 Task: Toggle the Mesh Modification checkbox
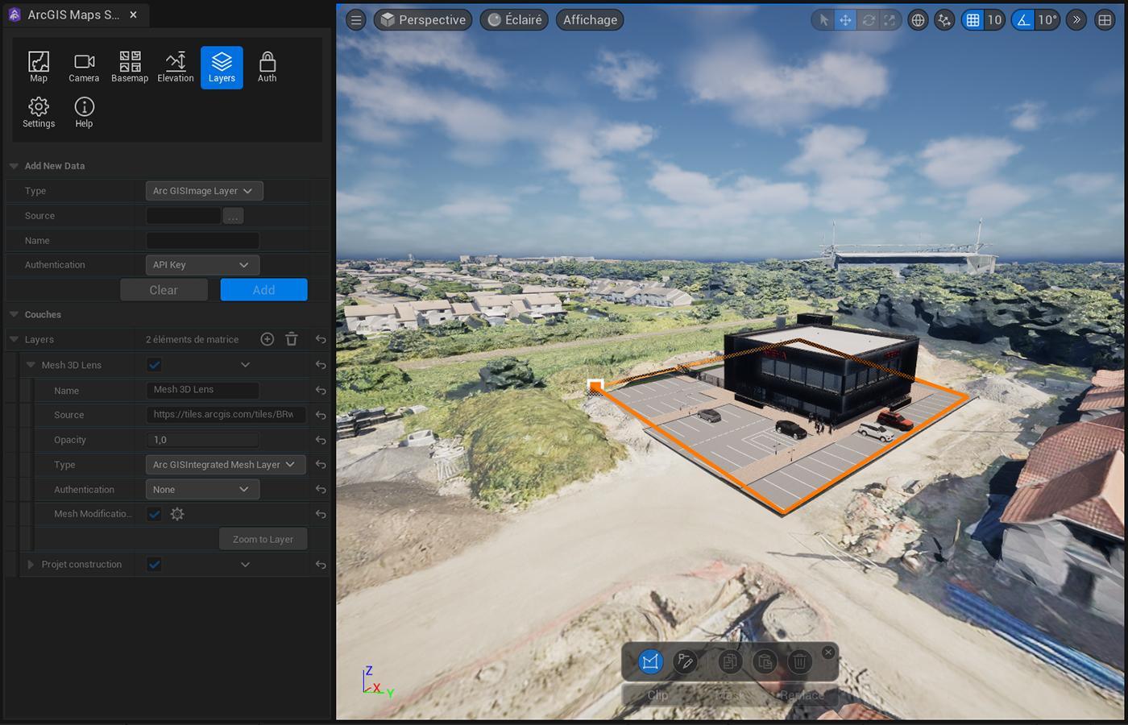(155, 514)
